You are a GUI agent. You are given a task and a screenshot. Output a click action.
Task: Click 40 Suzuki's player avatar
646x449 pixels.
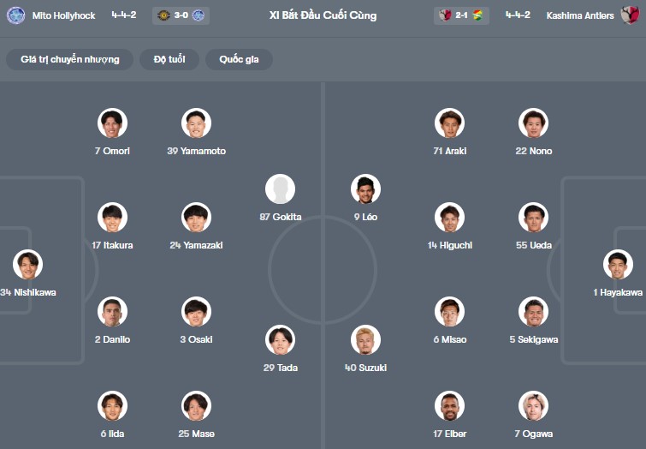point(365,340)
